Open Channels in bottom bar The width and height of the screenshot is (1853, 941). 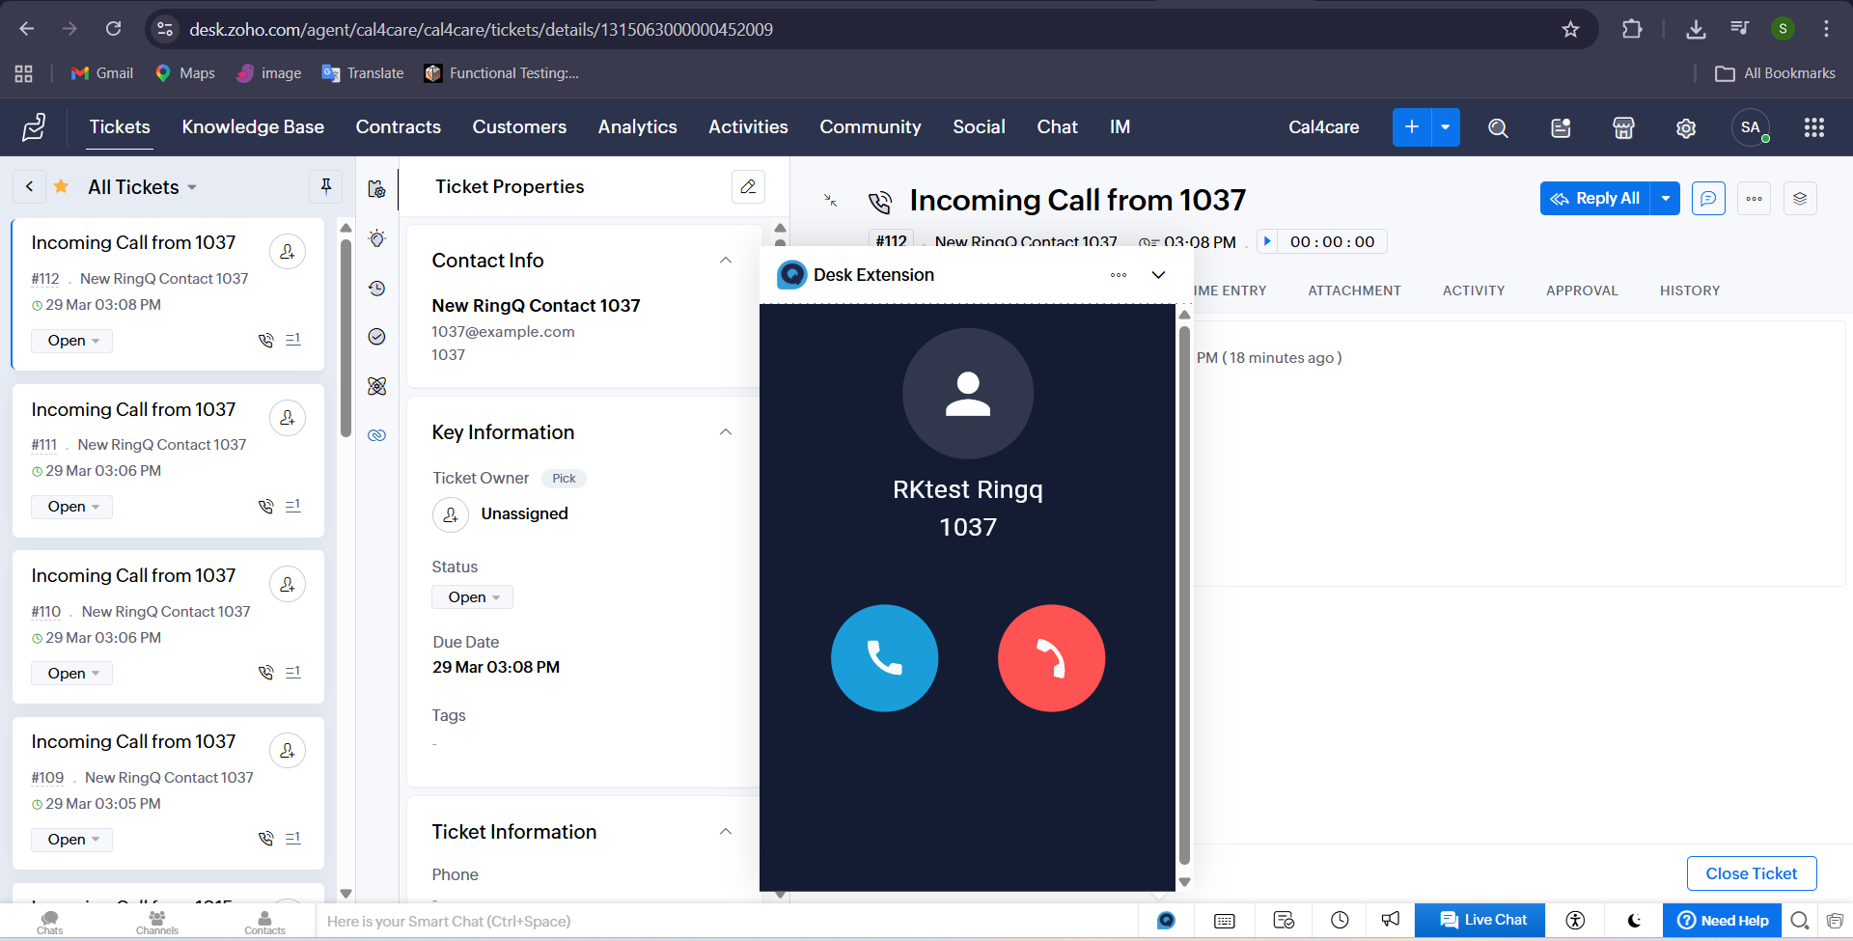[157, 922]
